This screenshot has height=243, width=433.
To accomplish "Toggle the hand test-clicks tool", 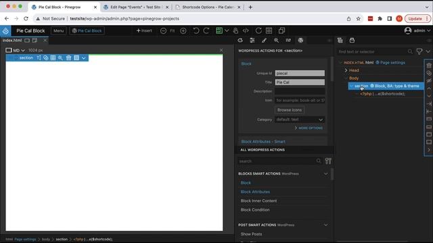I will coord(235,30).
